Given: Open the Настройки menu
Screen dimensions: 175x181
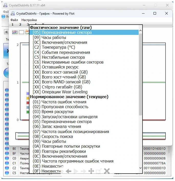Looking at the screenshot, I should coord(29,20).
